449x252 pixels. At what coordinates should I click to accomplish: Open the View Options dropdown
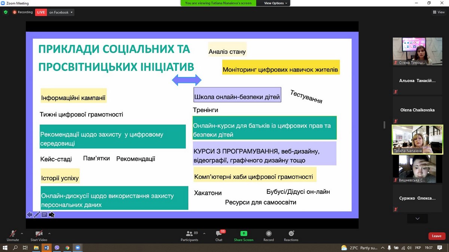point(276,3)
